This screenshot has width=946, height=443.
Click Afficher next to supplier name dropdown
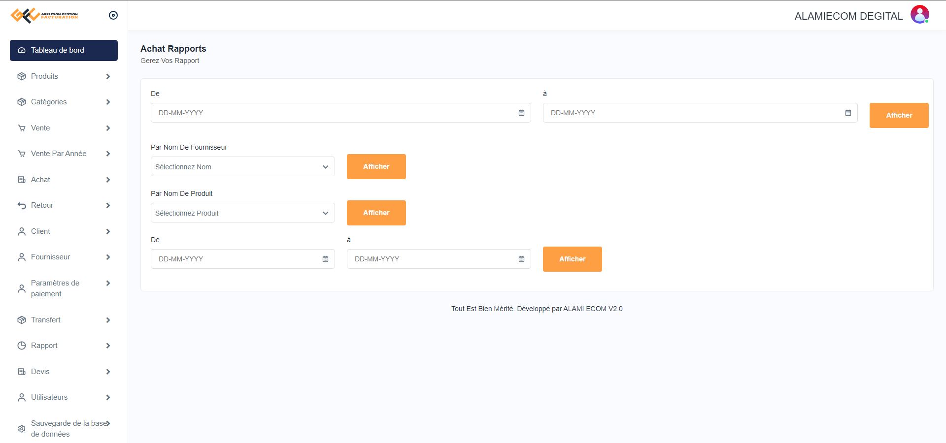click(376, 166)
